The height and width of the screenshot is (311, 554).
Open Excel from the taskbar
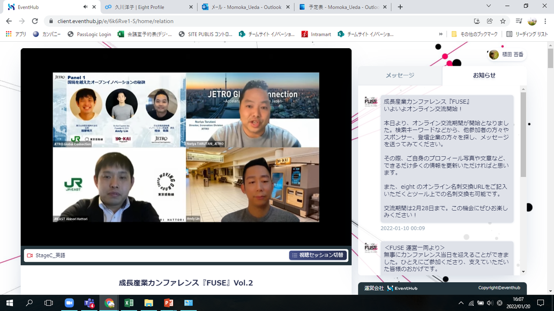pyautogui.click(x=129, y=303)
